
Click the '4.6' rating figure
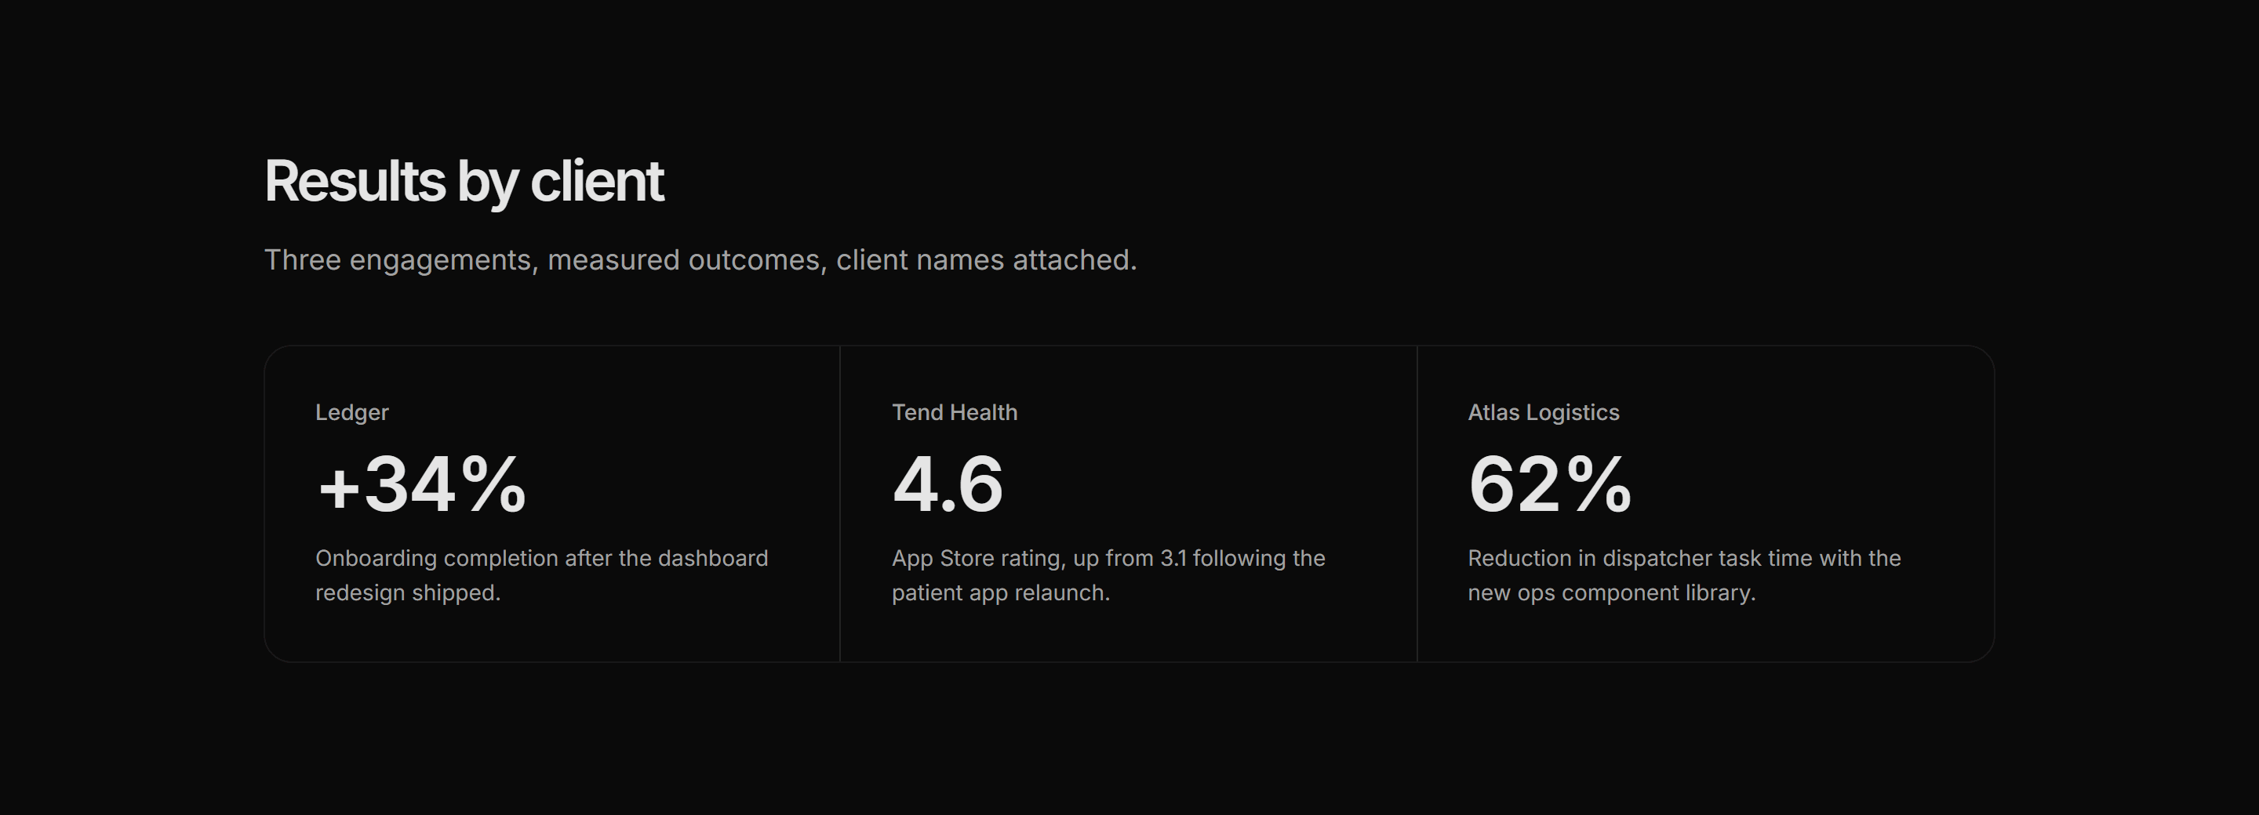tap(947, 484)
